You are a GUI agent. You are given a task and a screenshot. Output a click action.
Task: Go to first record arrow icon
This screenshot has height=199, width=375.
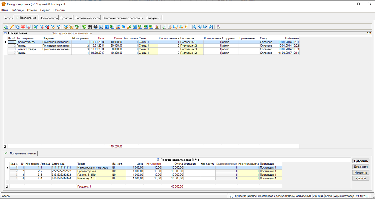click(194, 27)
